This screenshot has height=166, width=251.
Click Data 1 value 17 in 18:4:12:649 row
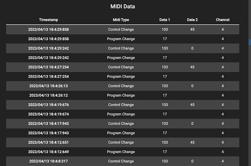[x=165, y=152]
